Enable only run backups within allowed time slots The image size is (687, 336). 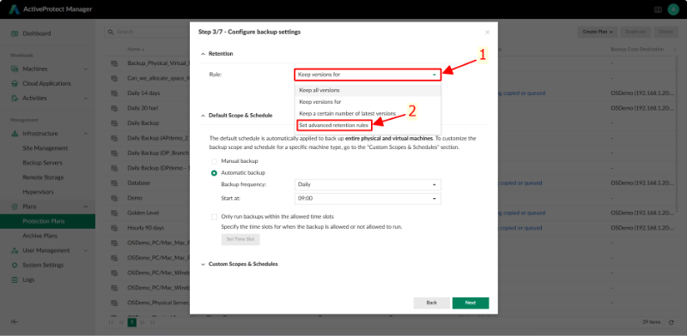214,217
